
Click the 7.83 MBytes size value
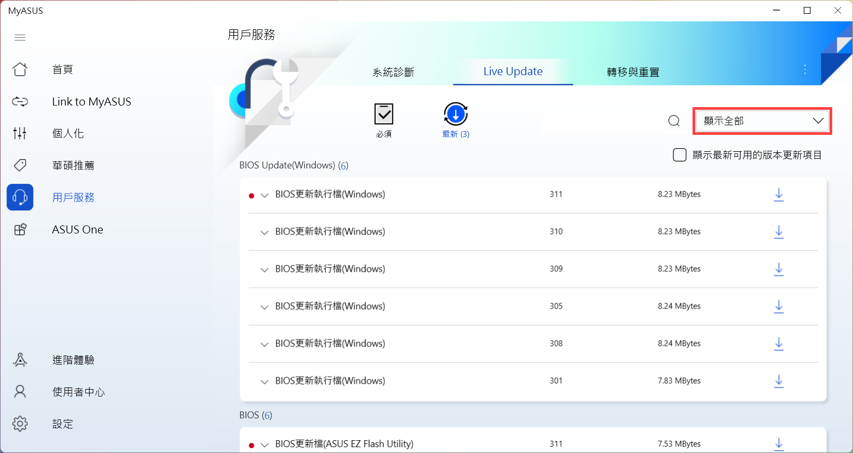(x=679, y=381)
